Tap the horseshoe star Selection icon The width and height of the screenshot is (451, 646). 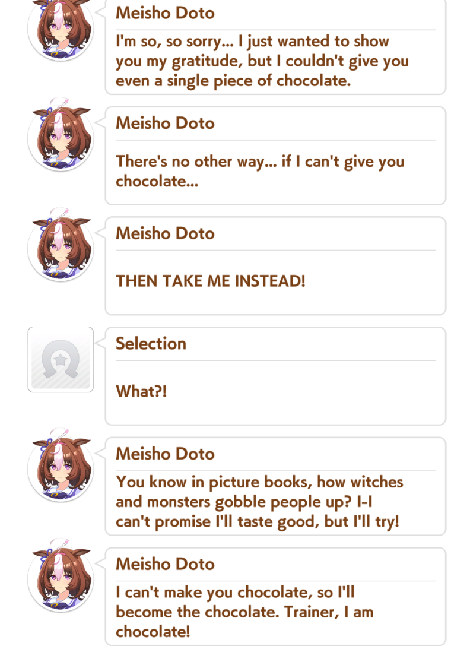(x=61, y=360)
